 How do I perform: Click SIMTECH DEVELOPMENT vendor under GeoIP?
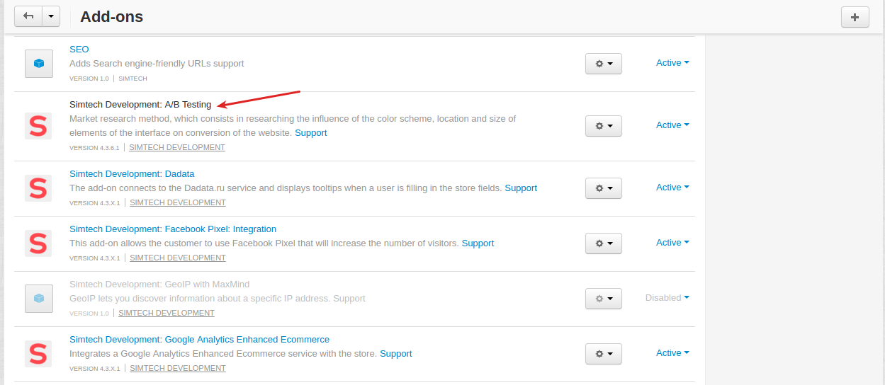coord(167,314)
